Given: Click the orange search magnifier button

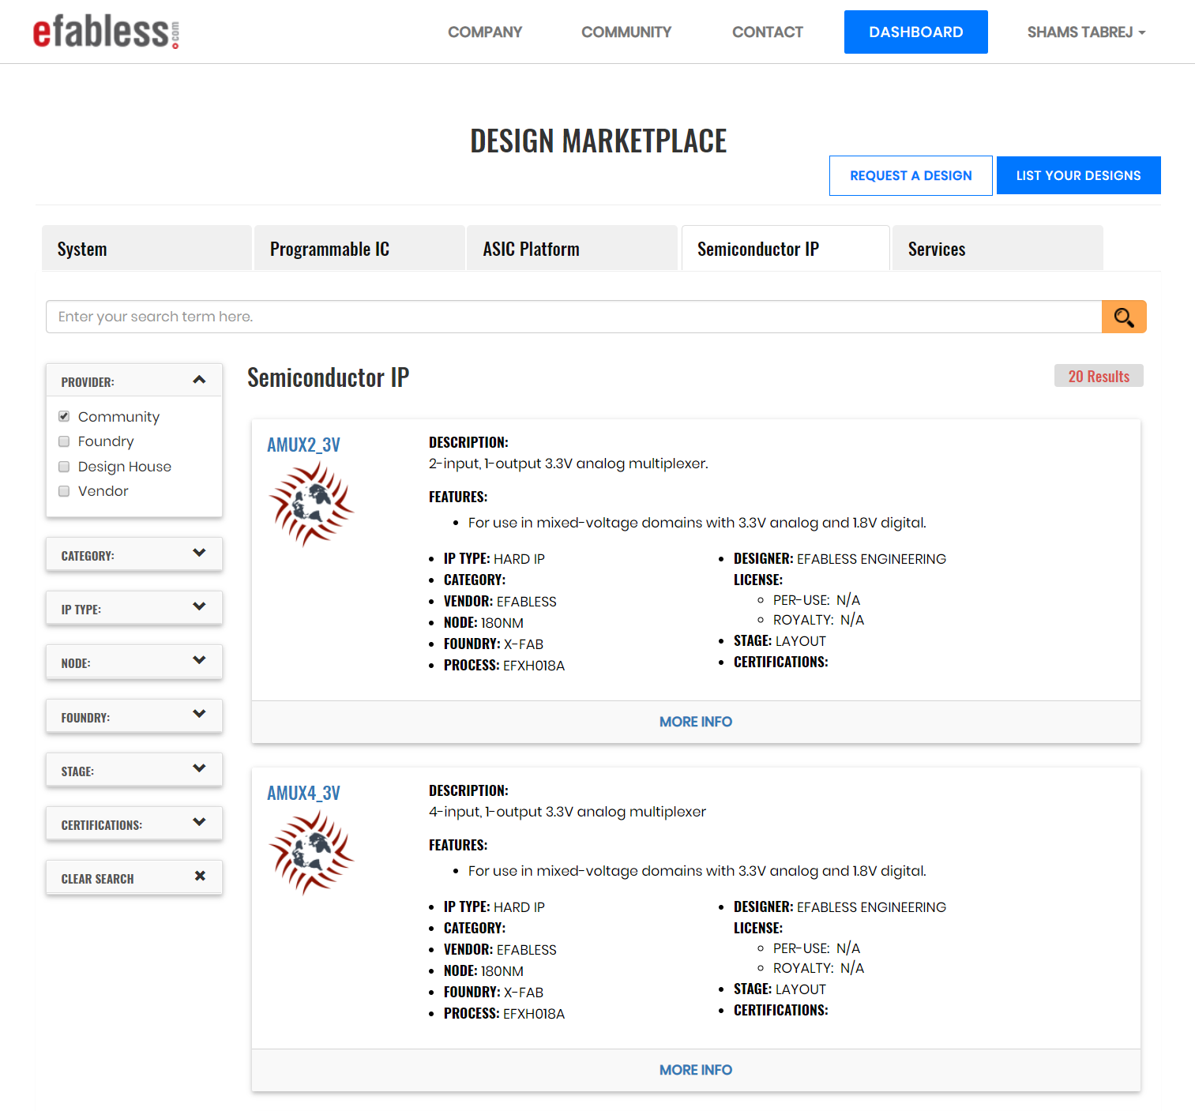Looking at the screenshot, I should [x=1124, y=317].
